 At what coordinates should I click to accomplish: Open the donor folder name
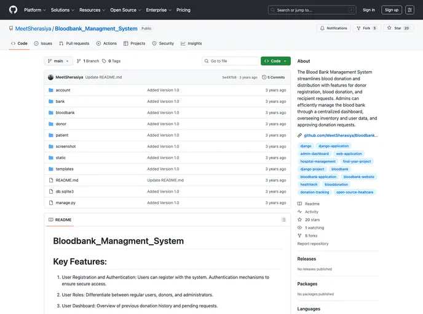tap(61, 124)
